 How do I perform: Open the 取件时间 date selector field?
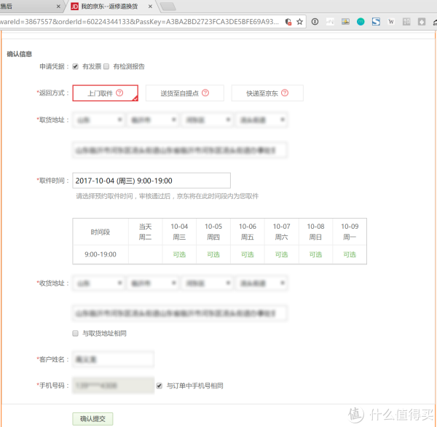click(x=151, y=181)
